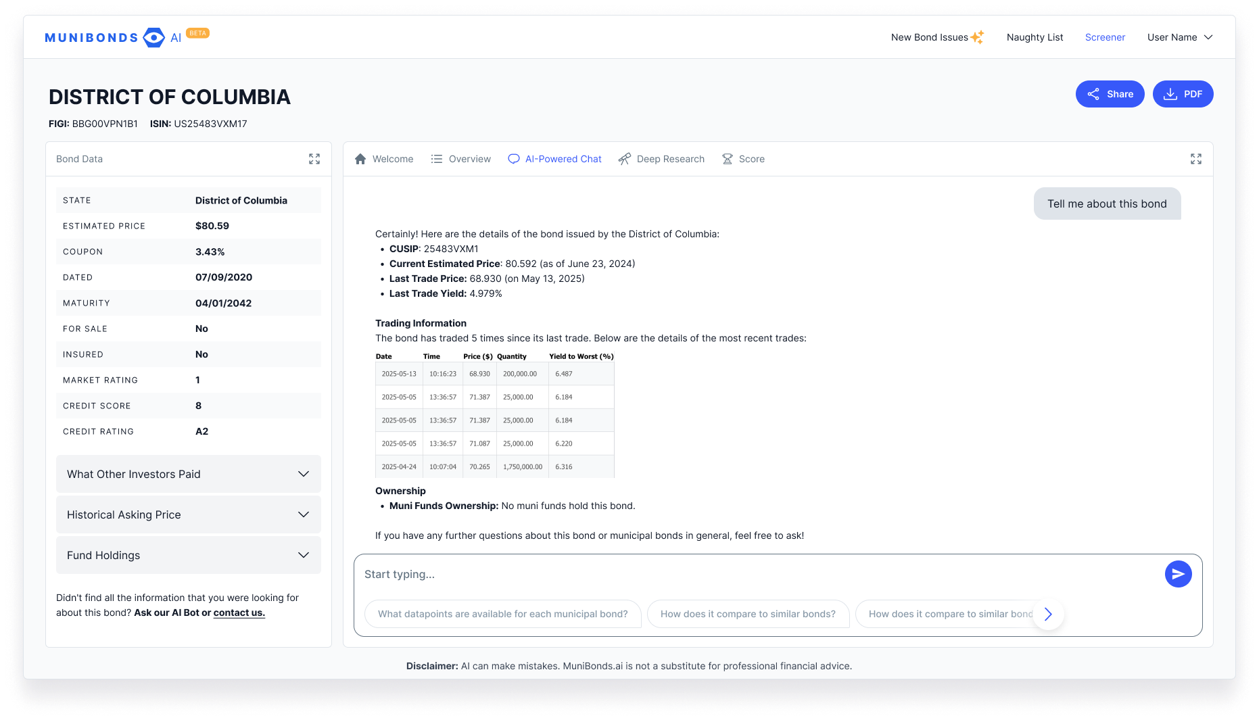This screenshot has width=1259, height=720.
Task: Click the dated value 07/09/2020
Action: pos(224,277)
